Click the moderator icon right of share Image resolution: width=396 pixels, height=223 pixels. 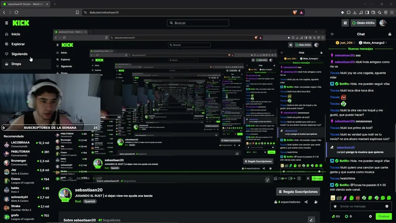click(316, 202)
